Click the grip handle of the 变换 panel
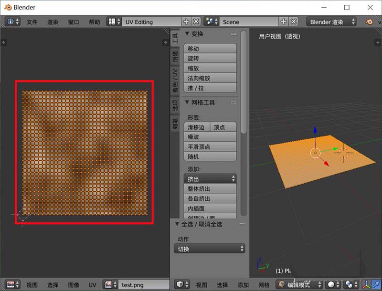This screenshot has height=291, width=382. tap(233, 34)
